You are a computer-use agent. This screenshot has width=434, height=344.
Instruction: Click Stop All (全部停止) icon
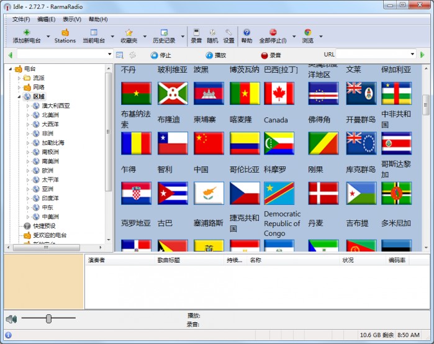[x=273, y=32]
